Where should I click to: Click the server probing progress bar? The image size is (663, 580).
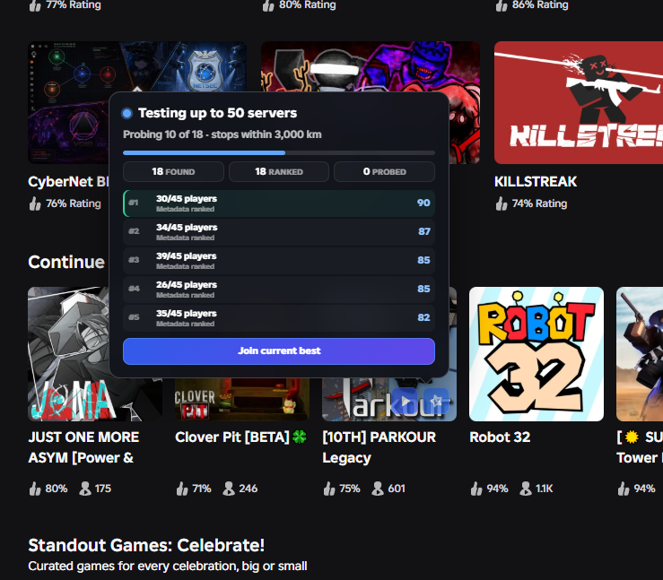[279, 153]
